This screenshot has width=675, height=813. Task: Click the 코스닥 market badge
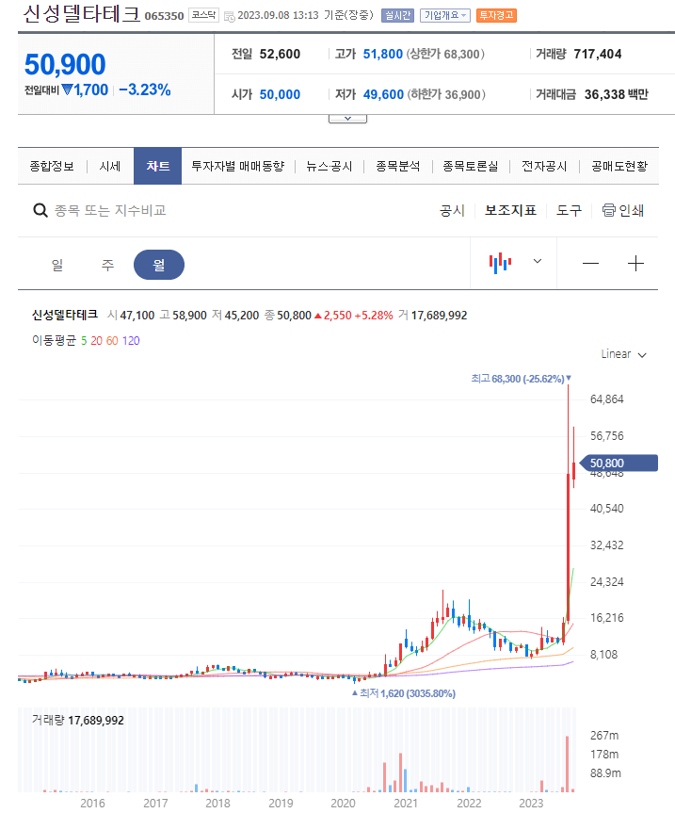[x=203, y=16]
